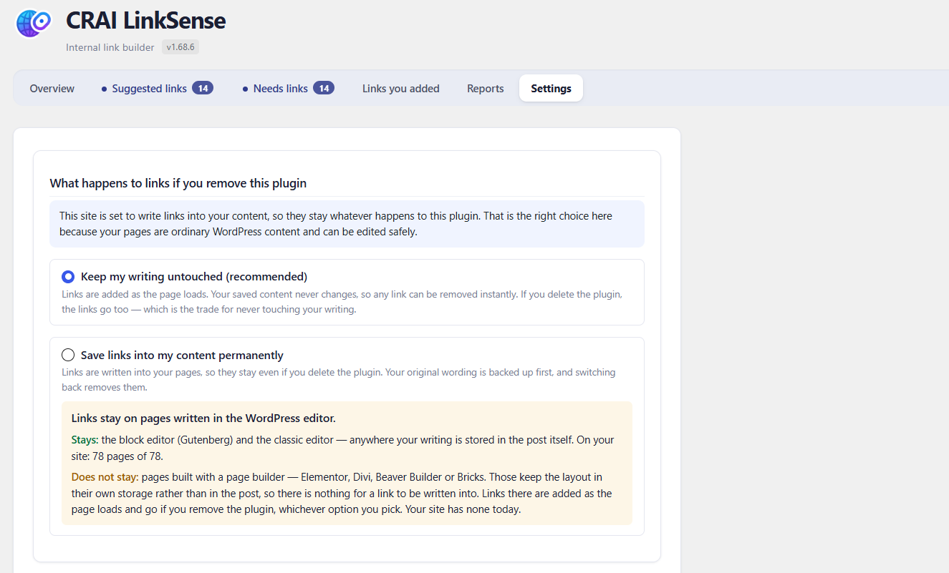Click the 14 badge on Needs links
Image resolution: width=949 pixels, height=573 pixels.
pos(324,88)
